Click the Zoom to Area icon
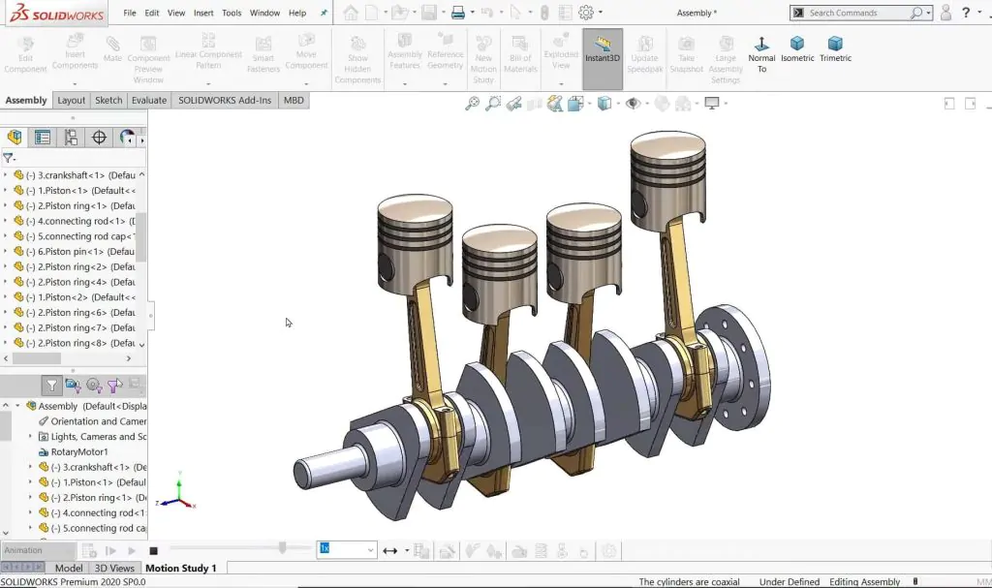Viewport: 992px width, 588px height. (x=493, y=104)
